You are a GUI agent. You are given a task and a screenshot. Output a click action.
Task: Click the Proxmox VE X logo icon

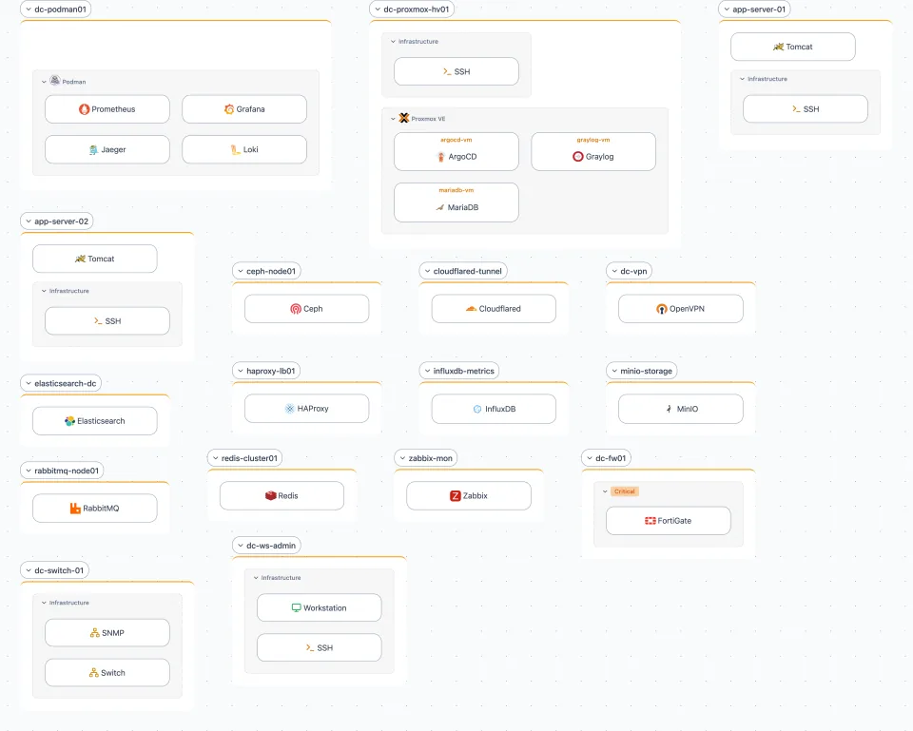pyautogui.click(x=403, y=118)
